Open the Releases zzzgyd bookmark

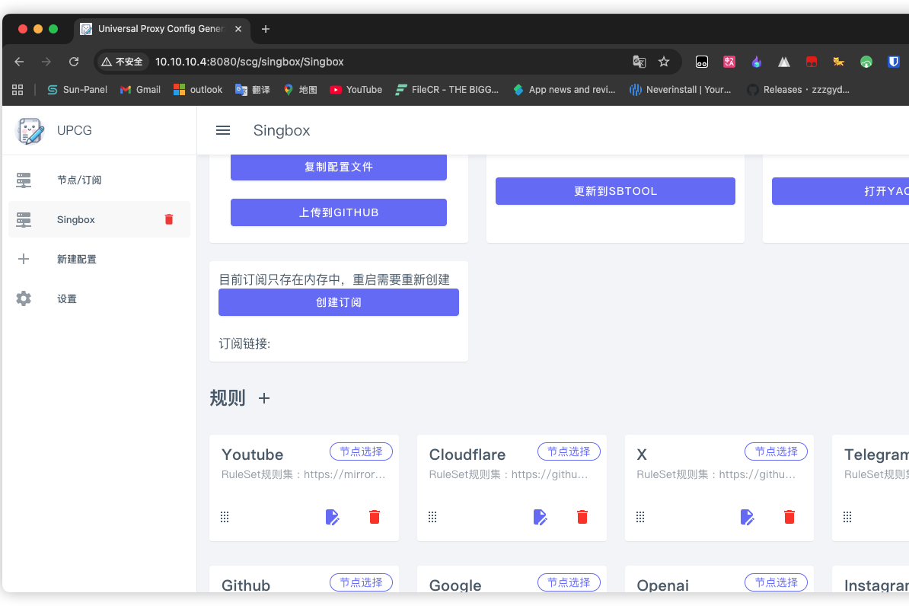799,90
